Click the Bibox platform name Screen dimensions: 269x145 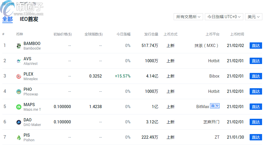[214, 76]
